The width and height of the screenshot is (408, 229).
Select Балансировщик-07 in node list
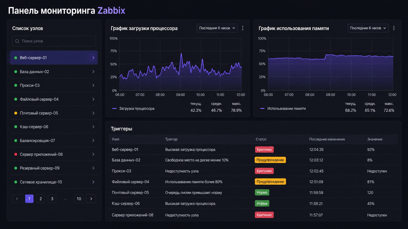pyautogui.click(x=54, y=140)
